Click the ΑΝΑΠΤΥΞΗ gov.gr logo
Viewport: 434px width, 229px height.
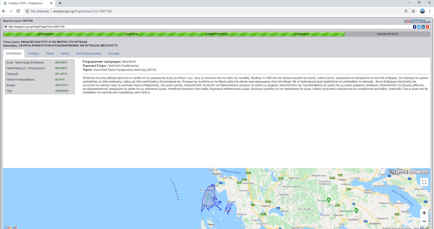coord(417,21)
